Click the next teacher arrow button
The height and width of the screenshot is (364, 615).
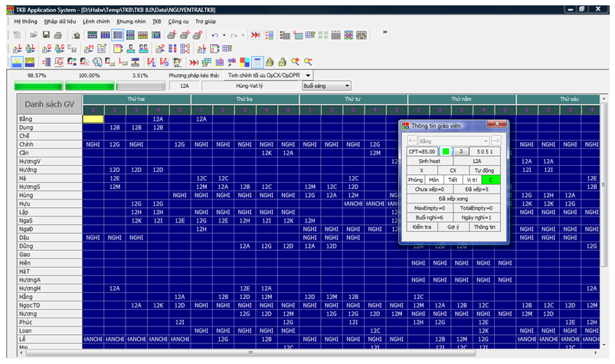coord(496,141)
